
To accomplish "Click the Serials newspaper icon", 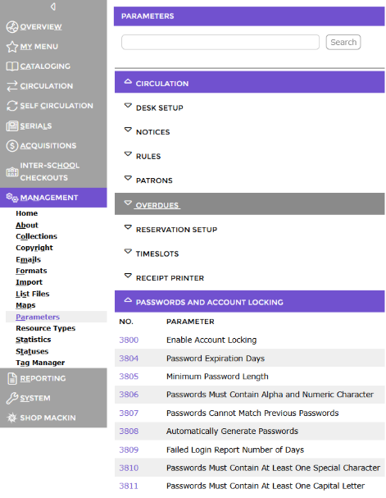I will [x=12, y=126].
